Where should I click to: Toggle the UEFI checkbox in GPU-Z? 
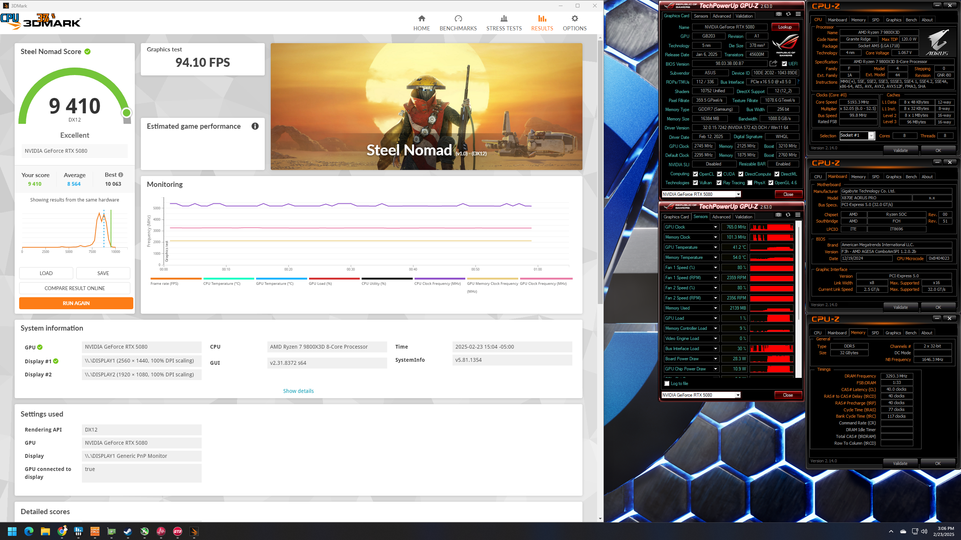pyautogui.click(x=784, y=64)
